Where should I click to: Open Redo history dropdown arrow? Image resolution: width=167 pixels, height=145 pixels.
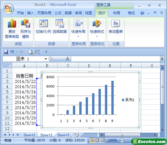(26, 52)
